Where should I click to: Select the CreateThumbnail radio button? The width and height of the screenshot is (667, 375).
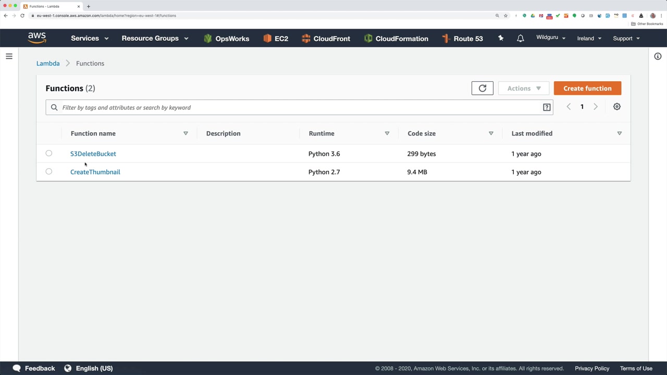tap(48, 171)
